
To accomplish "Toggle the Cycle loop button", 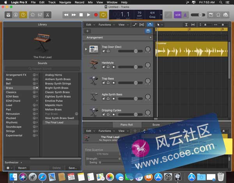I will tap(103, 15).
